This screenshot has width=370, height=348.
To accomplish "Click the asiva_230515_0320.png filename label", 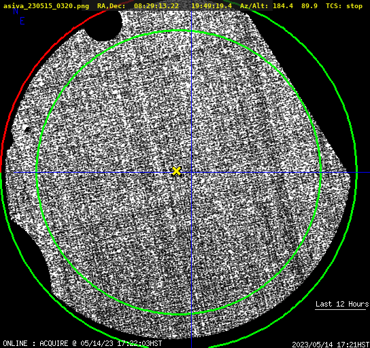I will click(46, 6).
